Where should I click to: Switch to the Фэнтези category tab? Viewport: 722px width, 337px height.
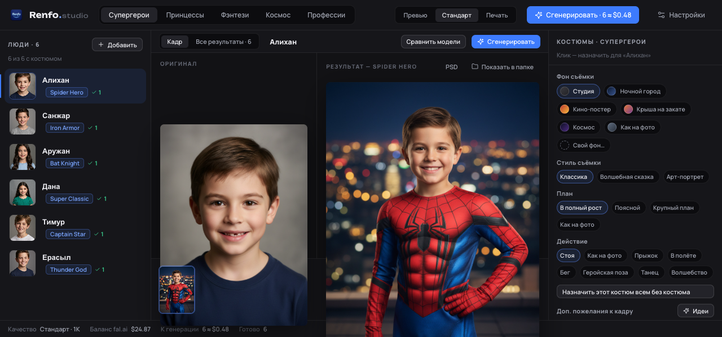(235, 15)
